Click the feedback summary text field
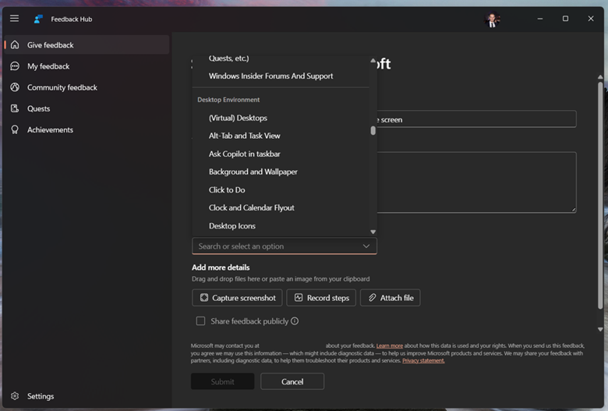The width and height of the screenshot is (608, 411). 476,119
